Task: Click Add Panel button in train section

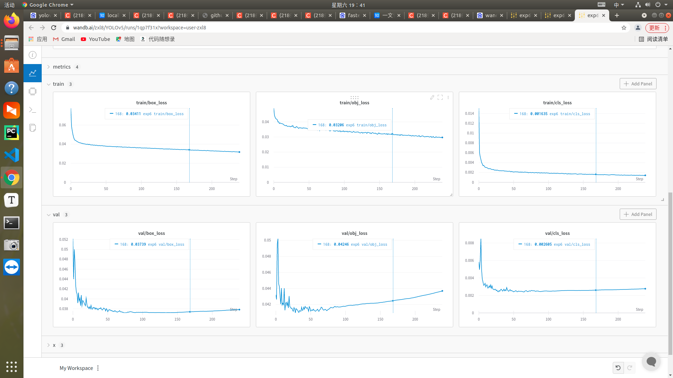Action: [637, 84]
